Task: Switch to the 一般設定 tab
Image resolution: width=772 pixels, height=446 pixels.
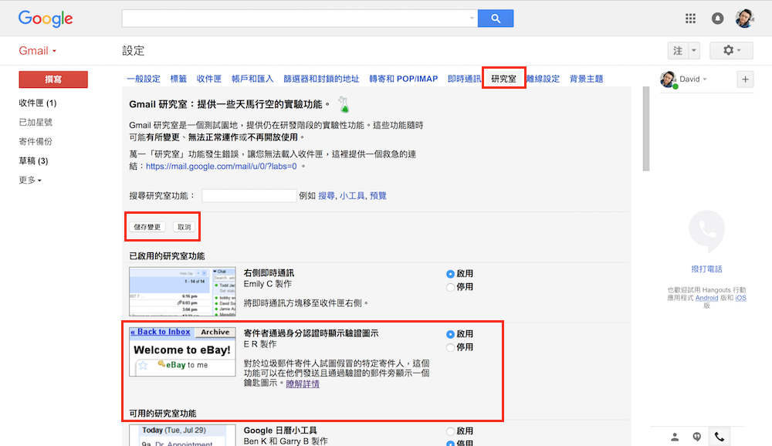Action: [x=144, y=79]
